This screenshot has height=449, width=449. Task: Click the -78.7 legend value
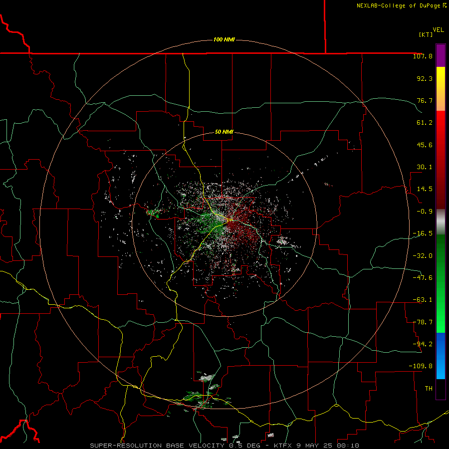point(423,322)
